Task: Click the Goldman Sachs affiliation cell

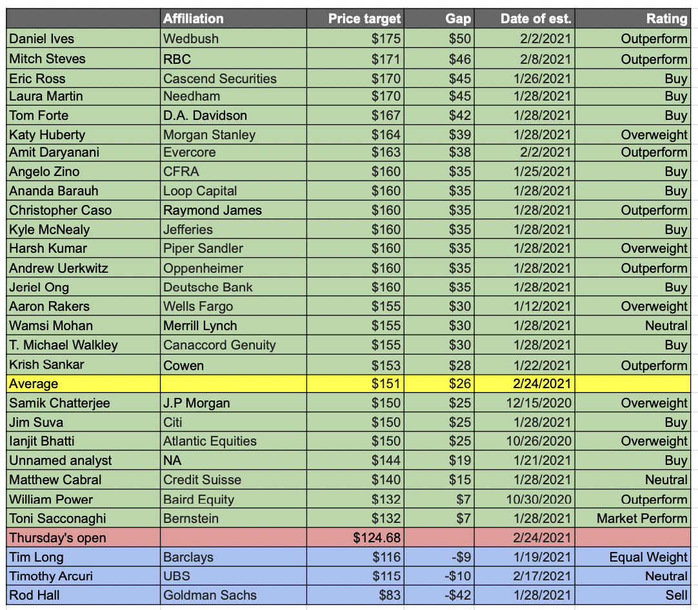Action: 234,595
